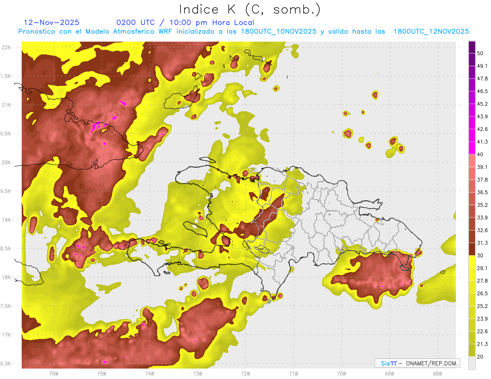Click the colorbar value '46.5'
491x379 pixels.
[482, 91]
